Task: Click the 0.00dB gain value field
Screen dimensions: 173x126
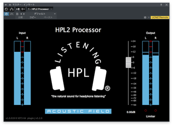Action: coord(131,112)
